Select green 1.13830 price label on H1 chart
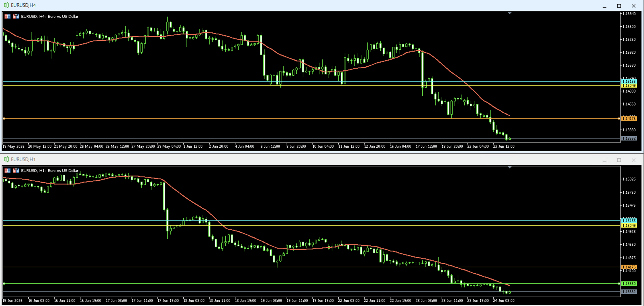 coord(629,284)
